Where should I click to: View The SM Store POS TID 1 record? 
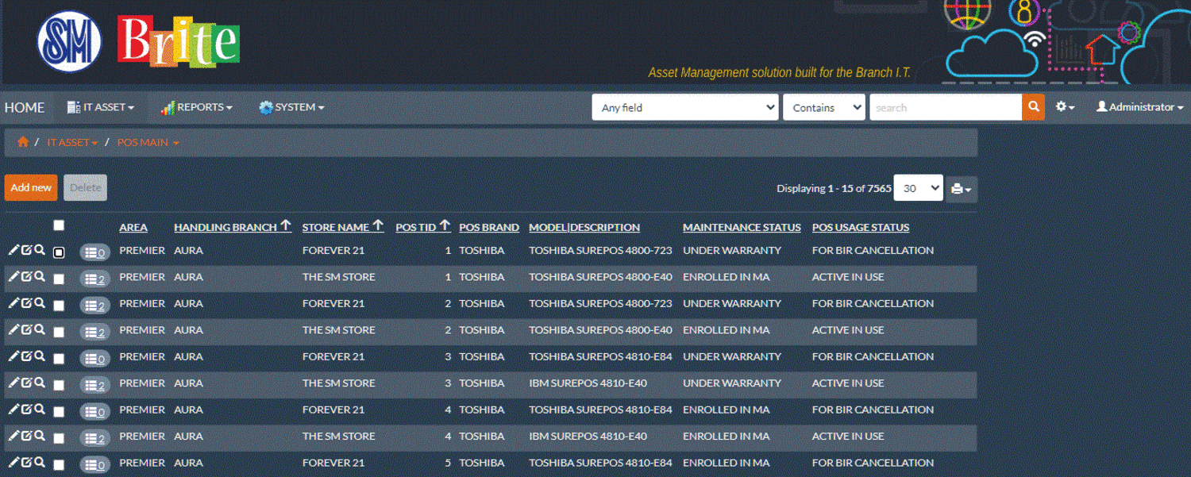[x=40, y=276]
